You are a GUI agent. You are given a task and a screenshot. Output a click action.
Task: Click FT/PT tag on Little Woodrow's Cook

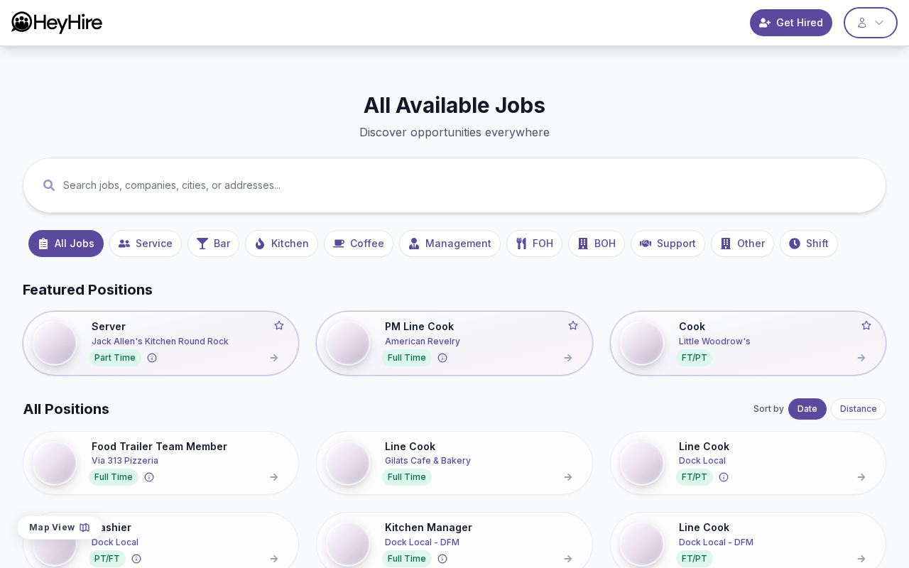695,358
